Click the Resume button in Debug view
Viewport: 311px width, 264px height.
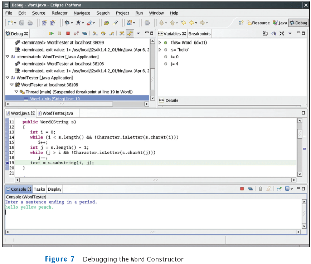(52, 34)
